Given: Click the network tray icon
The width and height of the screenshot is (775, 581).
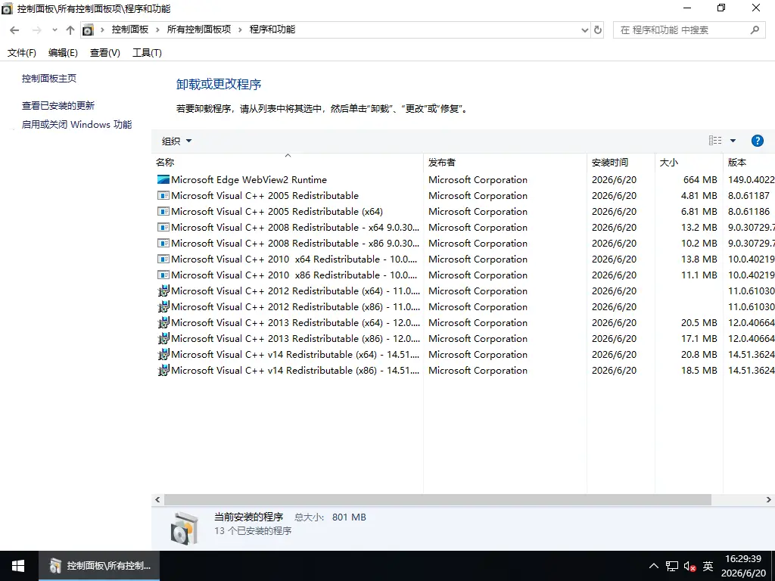Looking at the screenshot, I should (672, 566).
